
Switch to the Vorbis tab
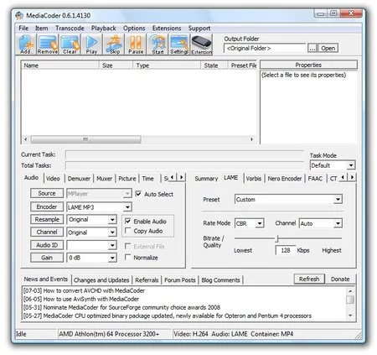pyautogui.click(x=254, y=179)
